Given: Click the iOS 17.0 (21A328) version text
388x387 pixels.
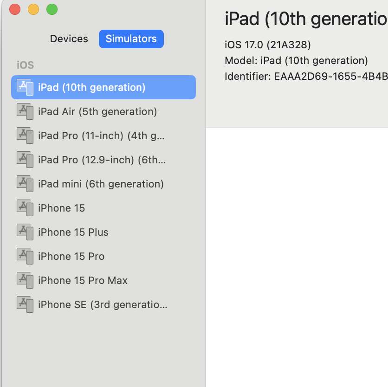Looking at the screenshot, I should point(267,45).
